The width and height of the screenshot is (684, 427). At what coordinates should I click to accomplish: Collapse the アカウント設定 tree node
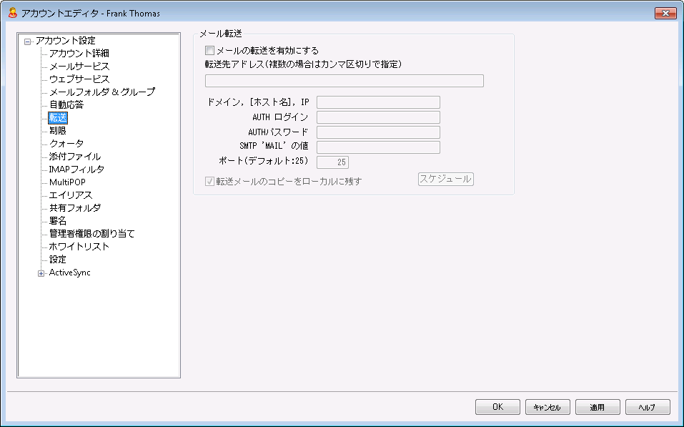pyautogui.click(x=27, y=41)
